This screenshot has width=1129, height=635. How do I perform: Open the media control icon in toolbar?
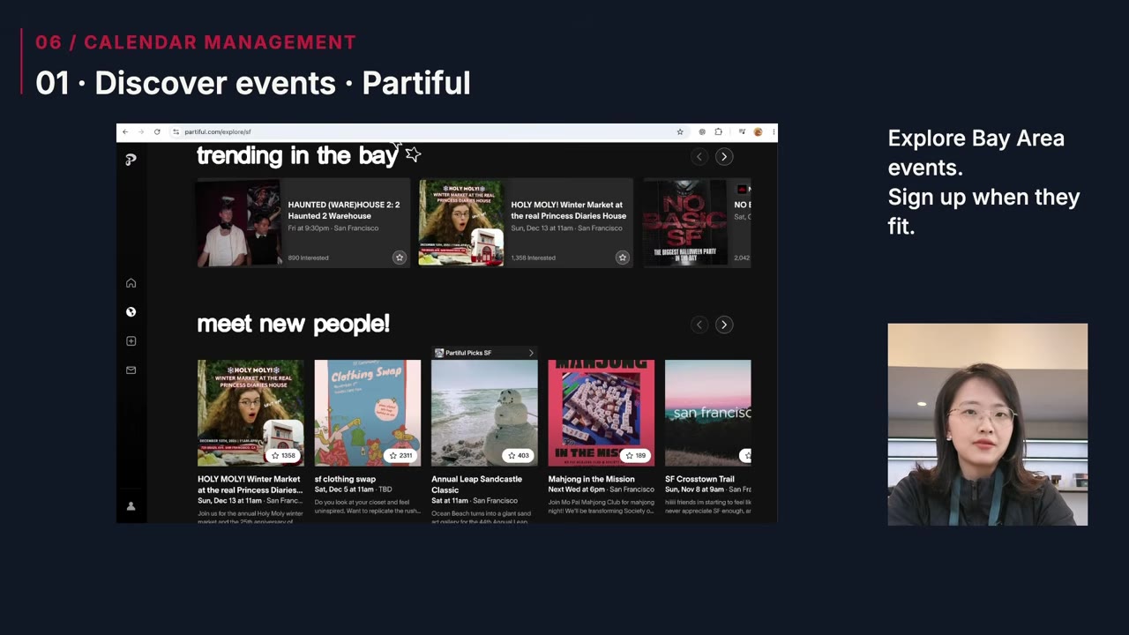pos(742,132)
